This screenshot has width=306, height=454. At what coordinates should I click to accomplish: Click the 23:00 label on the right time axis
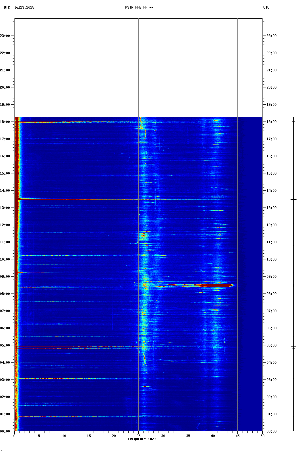click(x=272, y=36)
